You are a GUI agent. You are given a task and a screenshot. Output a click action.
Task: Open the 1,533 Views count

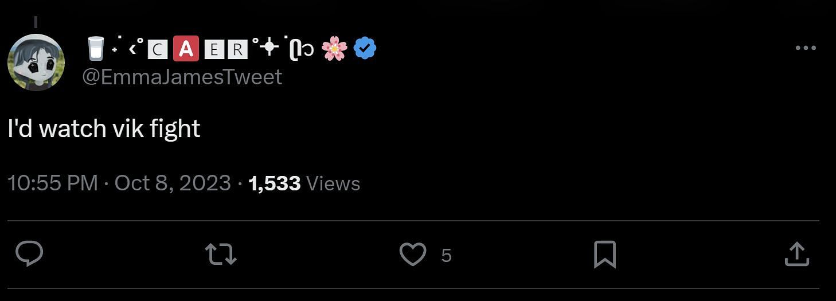(304, 183)
